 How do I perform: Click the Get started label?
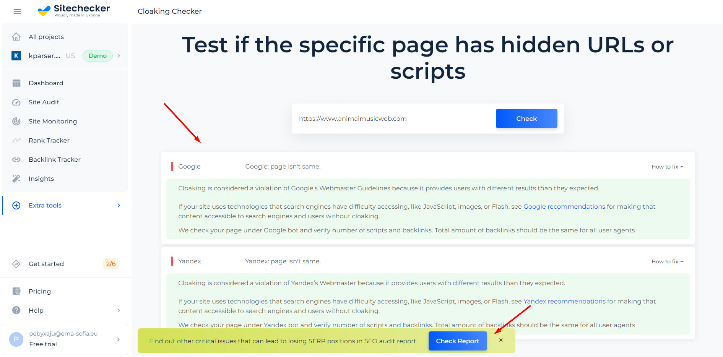[46, 264]
